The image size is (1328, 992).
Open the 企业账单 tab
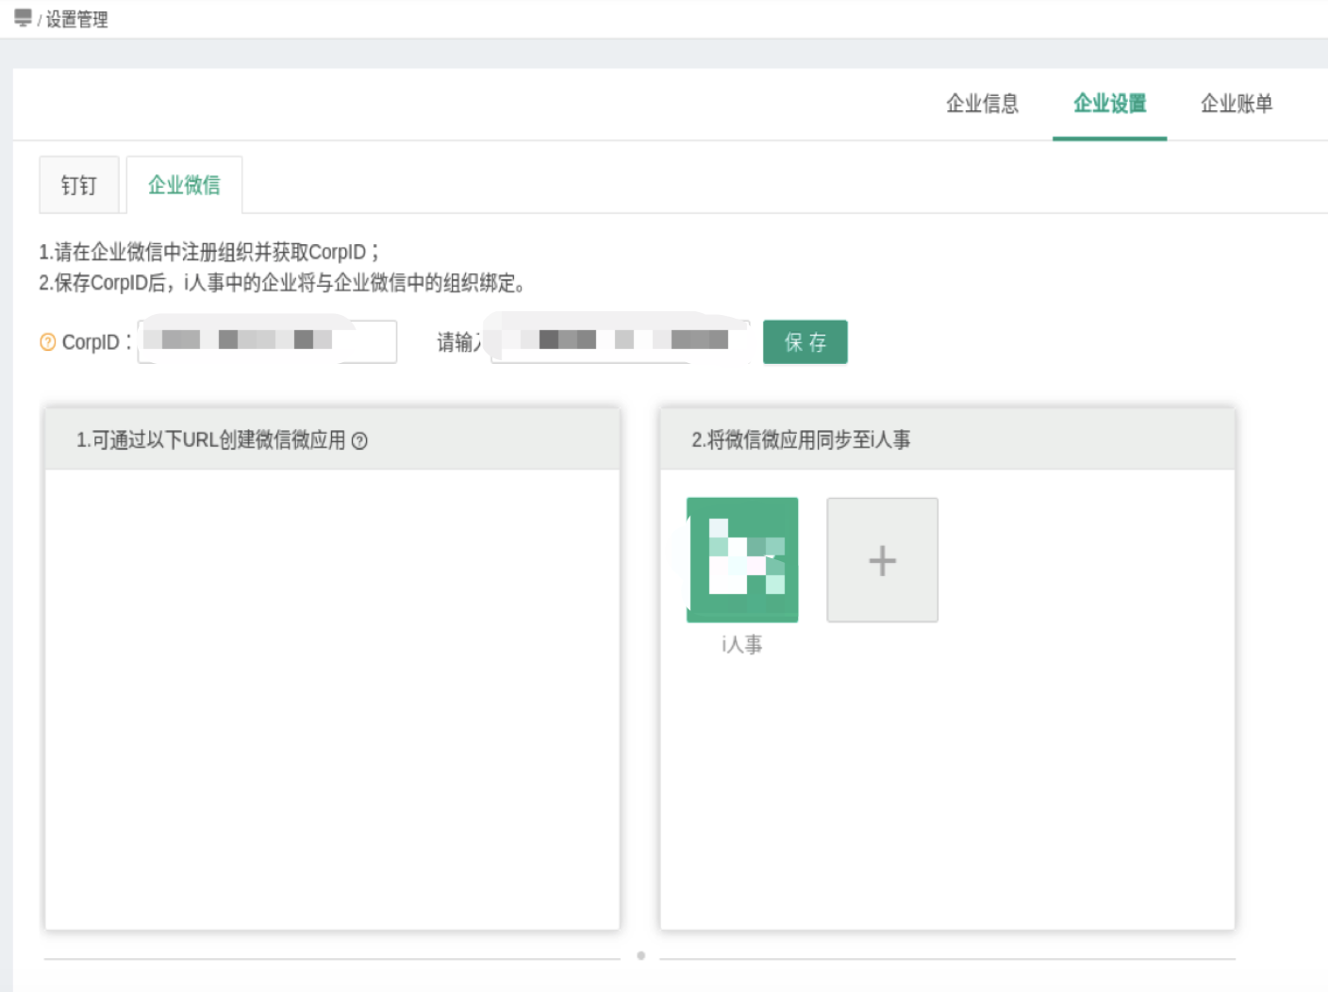pos(1237,104)
